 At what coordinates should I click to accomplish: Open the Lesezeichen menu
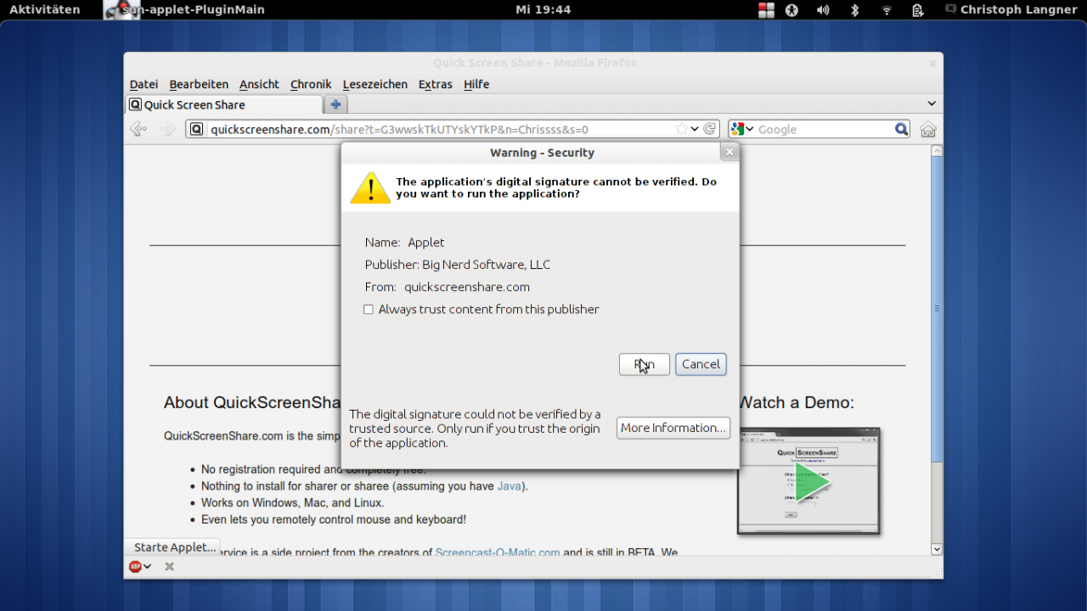(375, 84)
